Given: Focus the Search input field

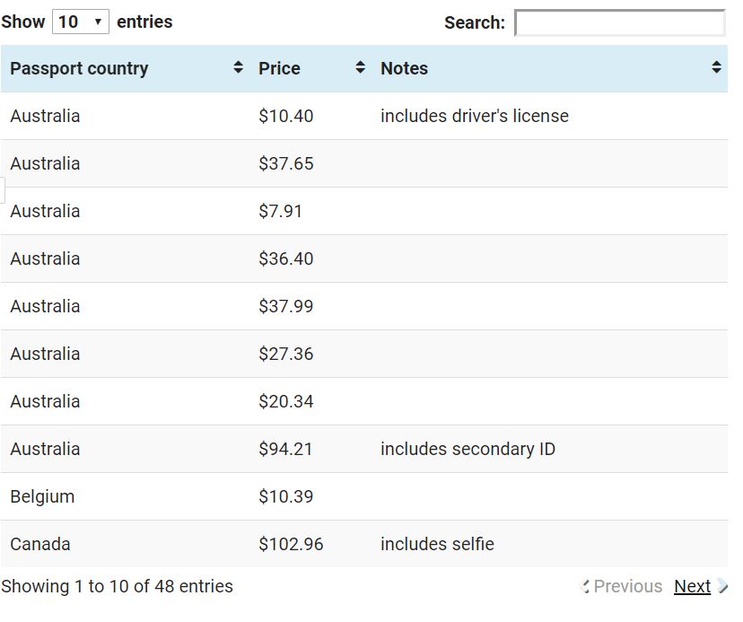Looking at the screenshot, I should coord(620,22).
